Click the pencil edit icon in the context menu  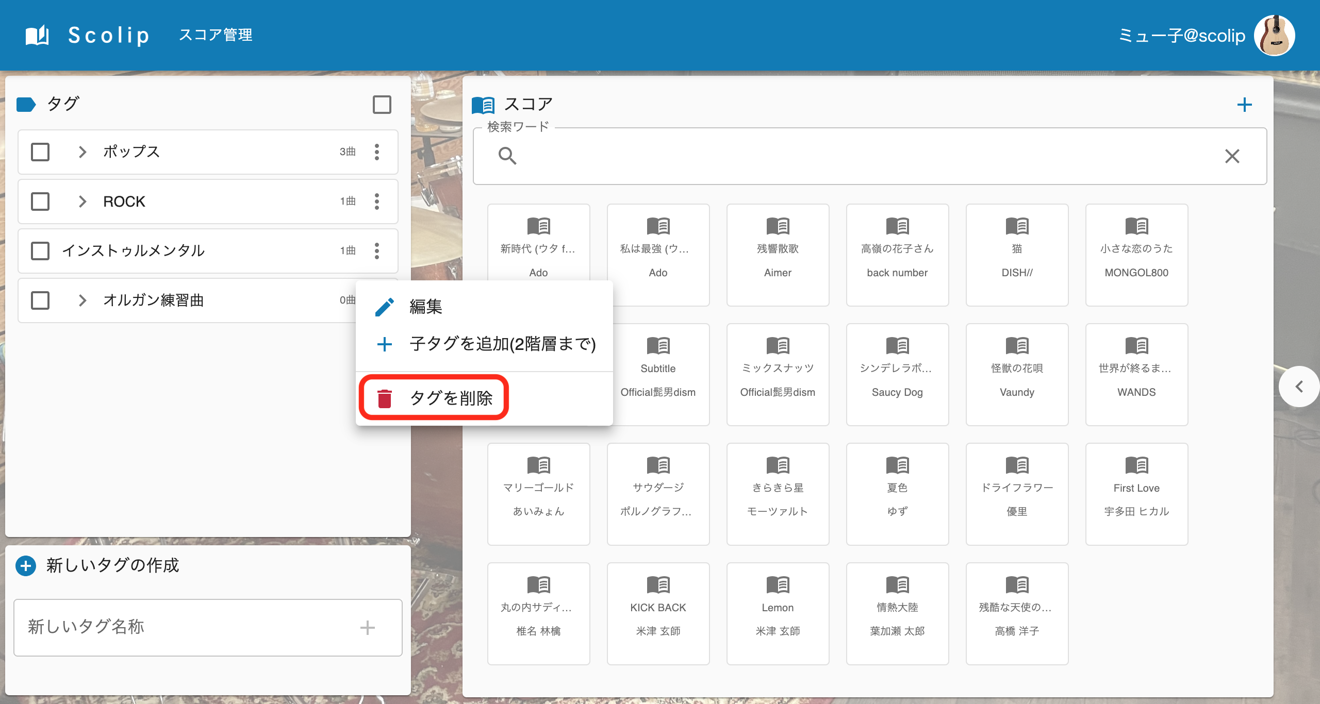tap(385, 307)
